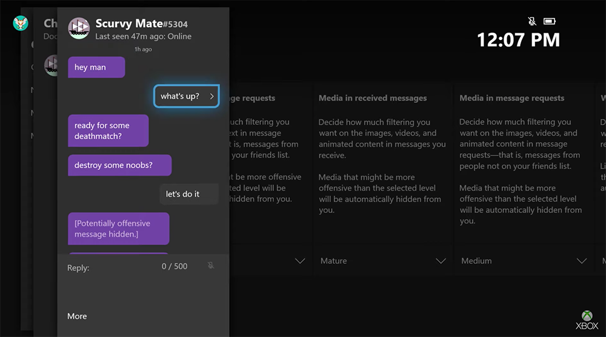The image size is (606, 337).
Task: Open Scurvy Mate's ship avatar in chat header
Action: pos(79,28)
